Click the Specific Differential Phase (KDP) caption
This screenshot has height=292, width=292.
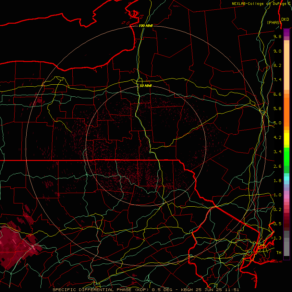pyautogui.click(x=146, y=290)
